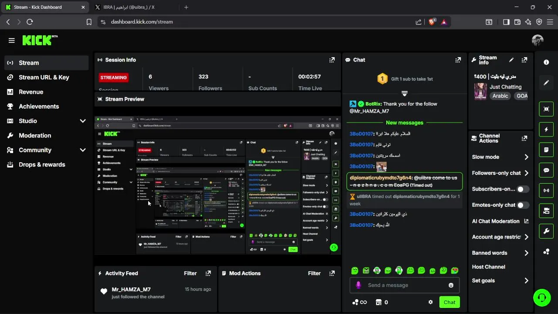Screen dimensions: 558x314
Task: Open Brave Shields icon in address bar
Action: click(432, 22)
